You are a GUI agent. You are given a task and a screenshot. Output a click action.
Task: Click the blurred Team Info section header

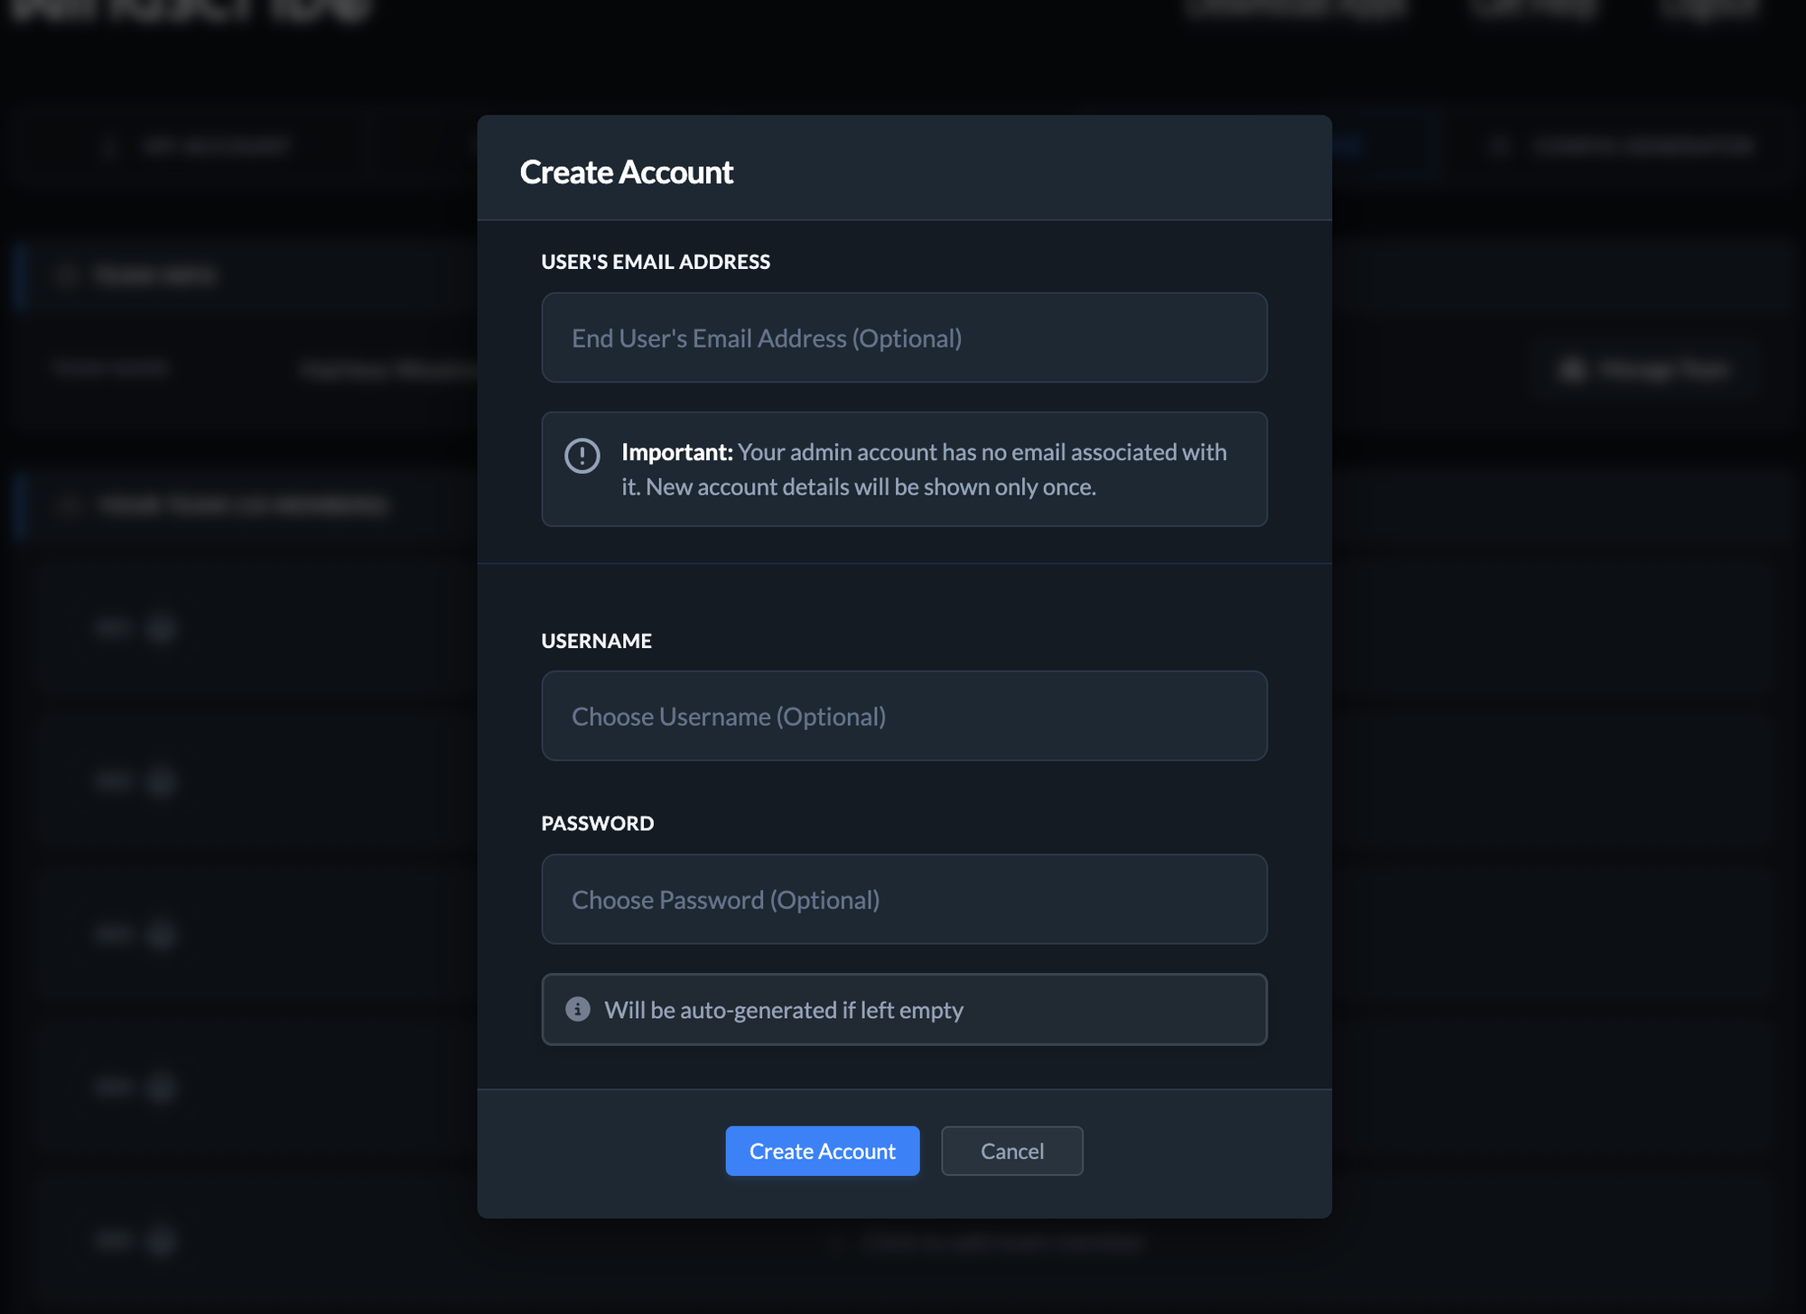[155, 275]
